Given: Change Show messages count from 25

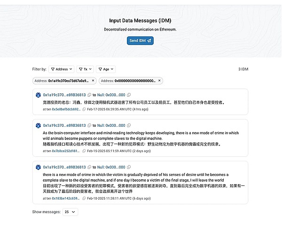Looking at the screenshot, I should [70, 212].
